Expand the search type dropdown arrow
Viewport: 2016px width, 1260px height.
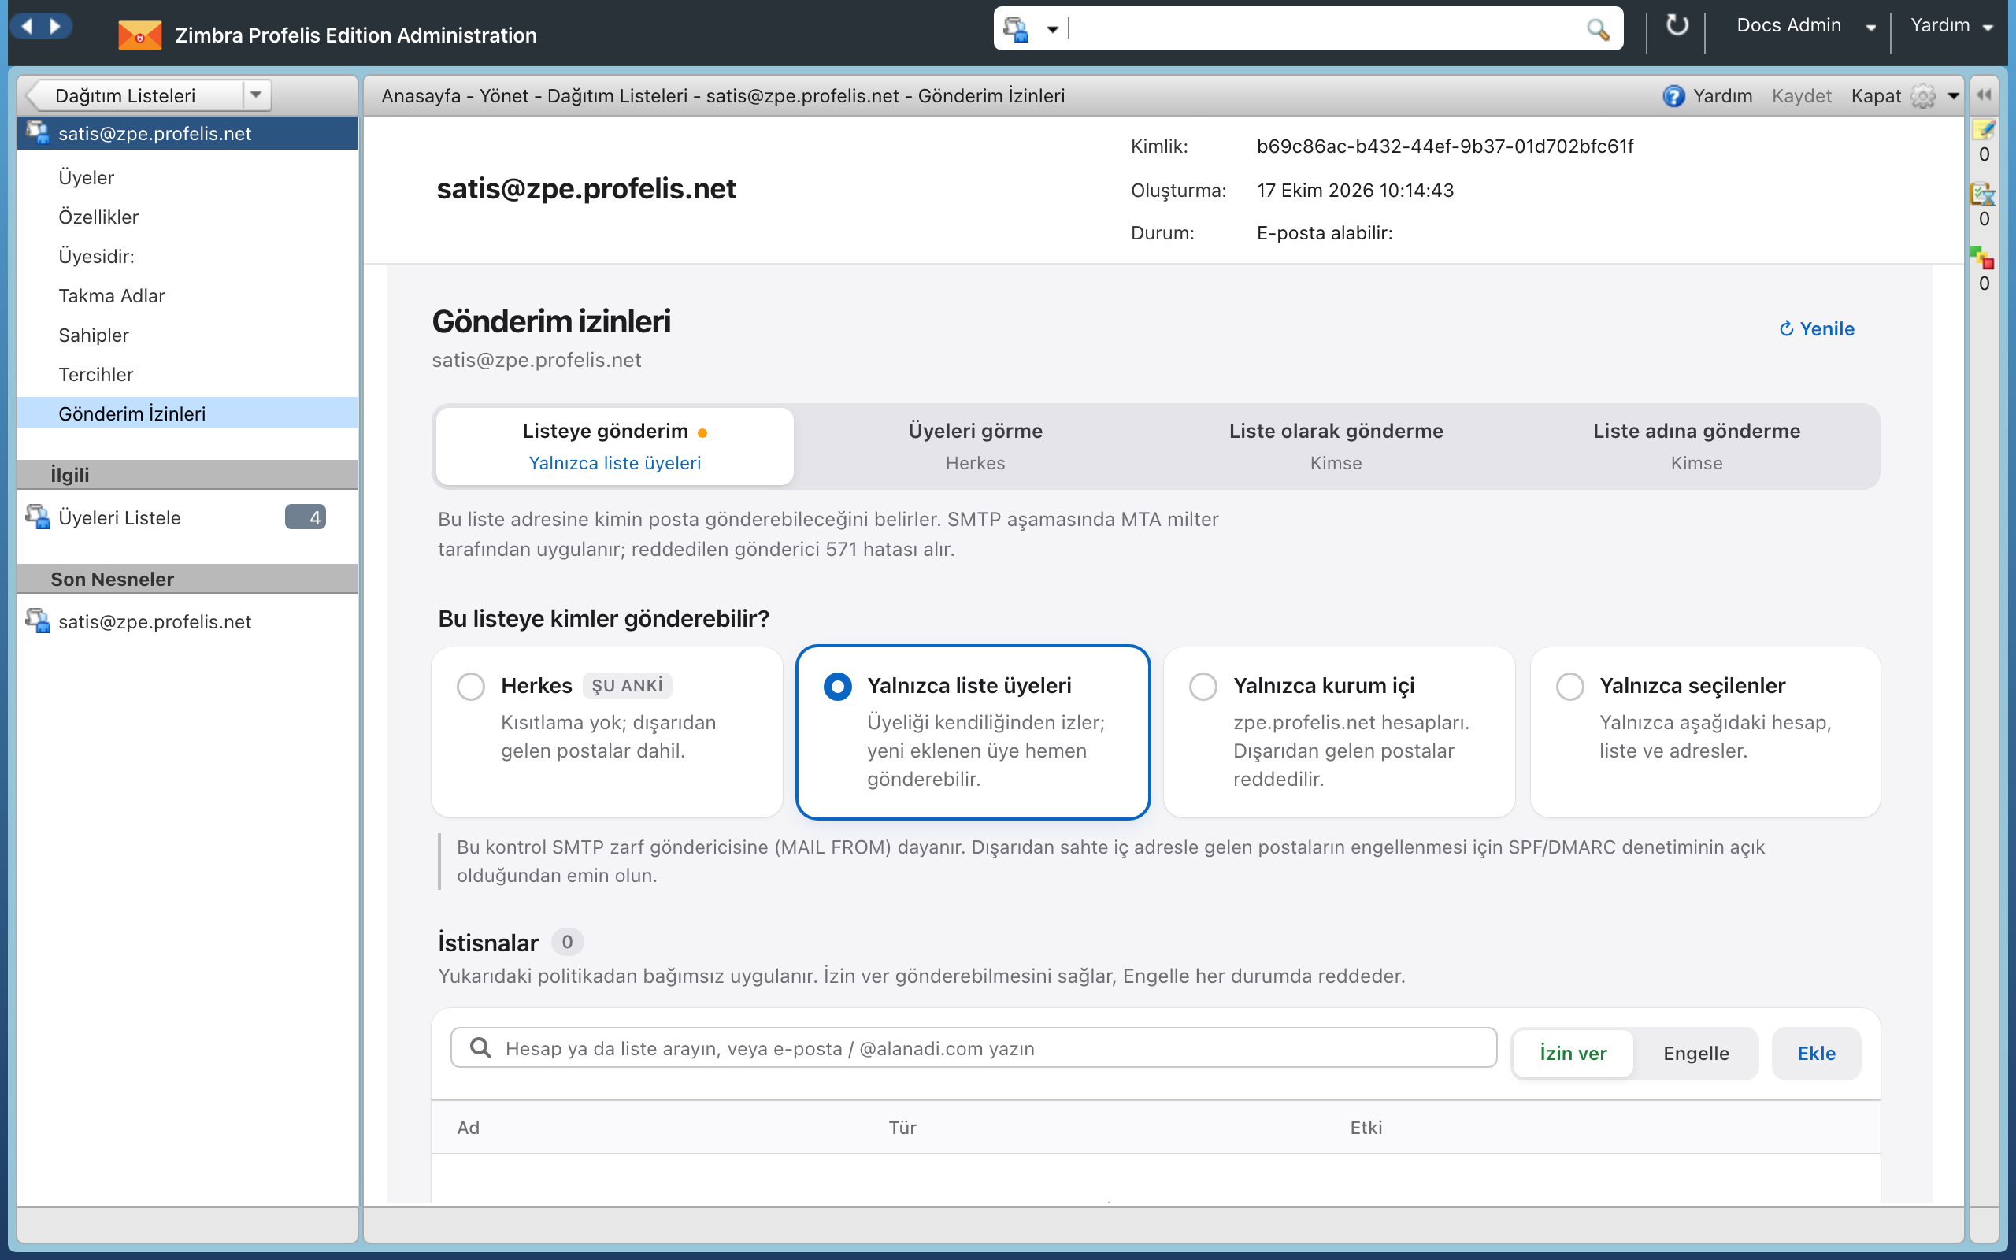[x=1053, y=30]
